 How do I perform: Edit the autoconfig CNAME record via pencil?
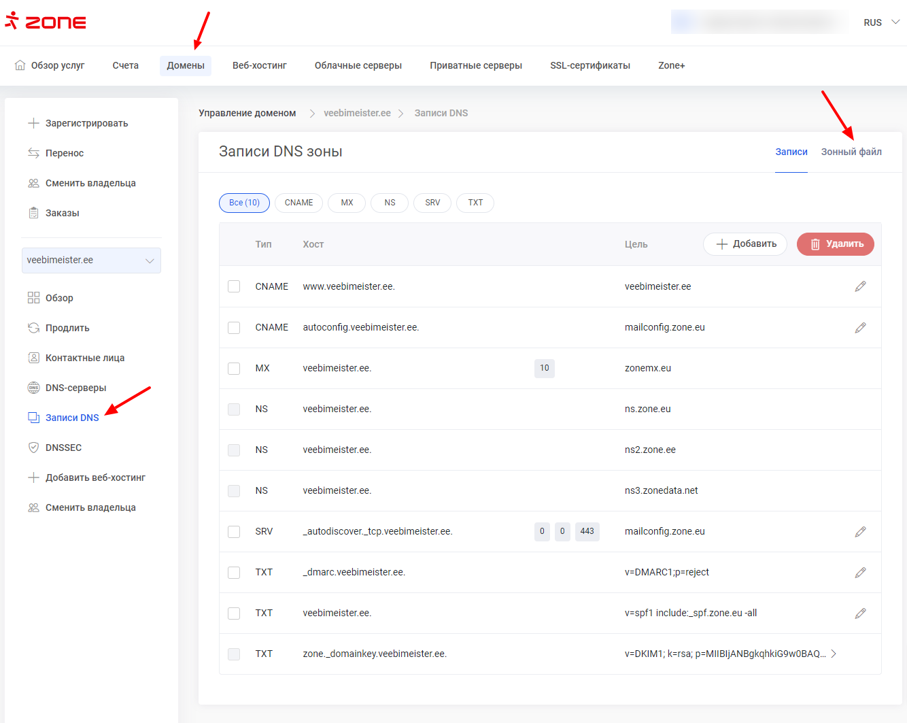[860, 328]
